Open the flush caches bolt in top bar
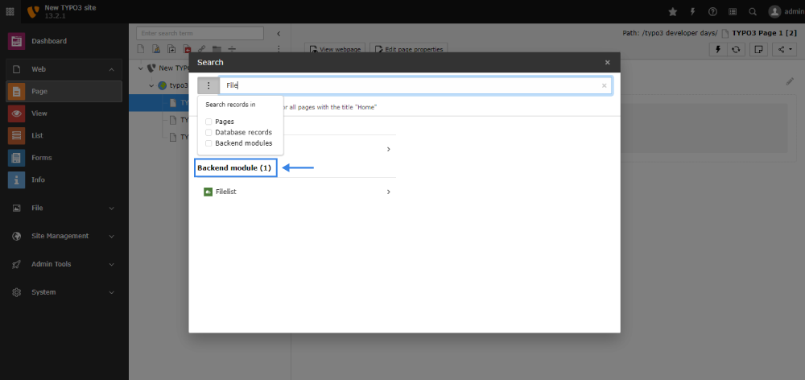 click(692, 11)
